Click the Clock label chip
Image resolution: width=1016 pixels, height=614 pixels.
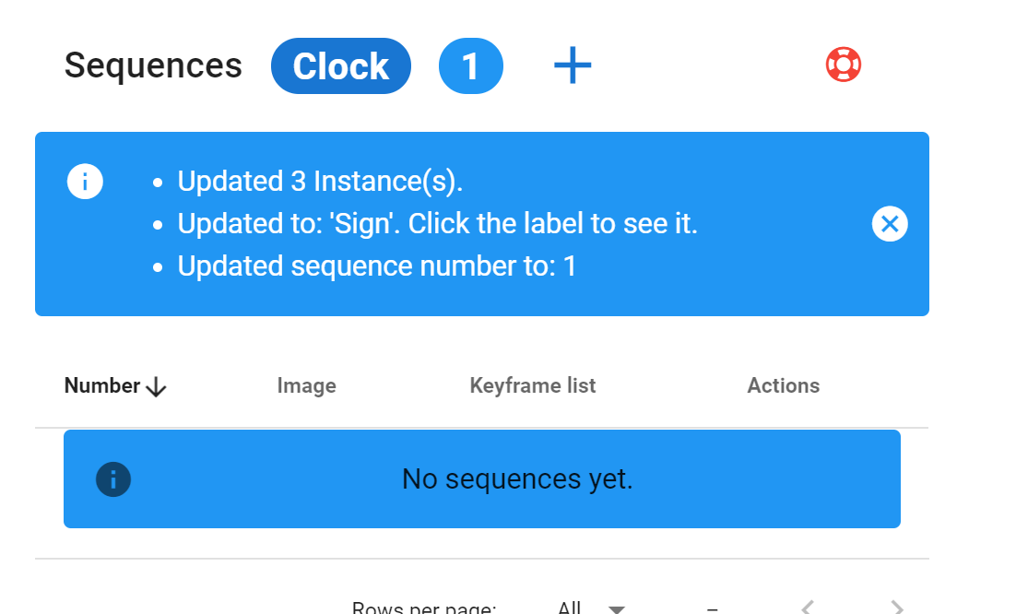(x=341, y=66)
